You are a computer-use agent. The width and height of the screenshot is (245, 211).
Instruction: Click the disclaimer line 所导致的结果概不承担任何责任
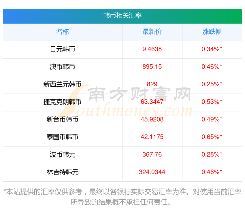click(x=120, y=202)
